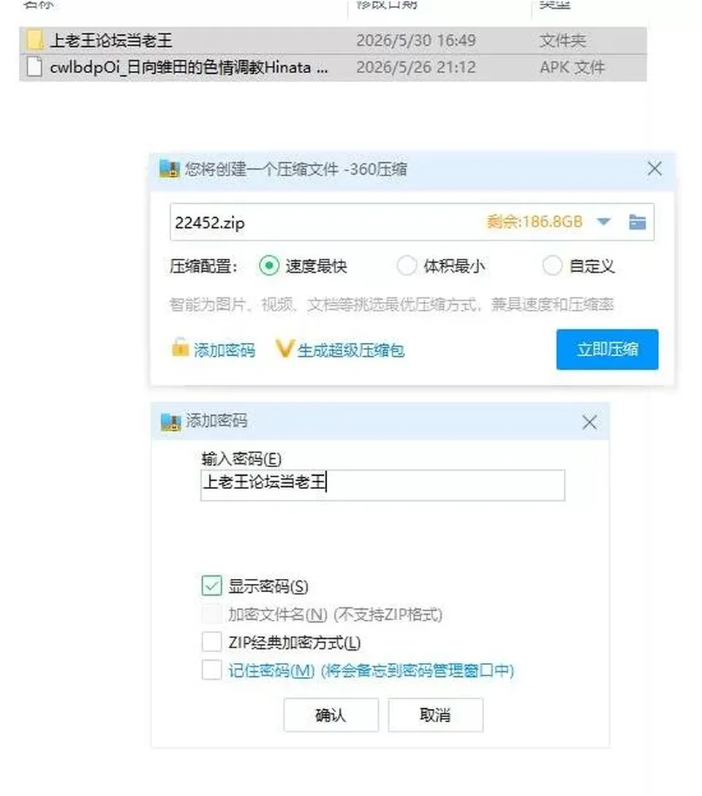The image size is (702, 796).
Task: Select the cwlbdpOi APK file name
Action: pyautogui.click(x=189, y=67)
